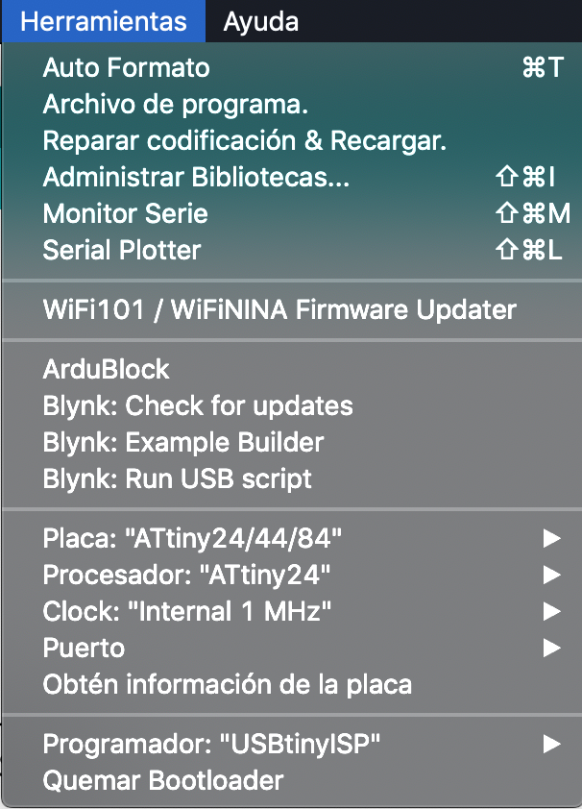Choose Auto Formato

click(x=292, y=67)
